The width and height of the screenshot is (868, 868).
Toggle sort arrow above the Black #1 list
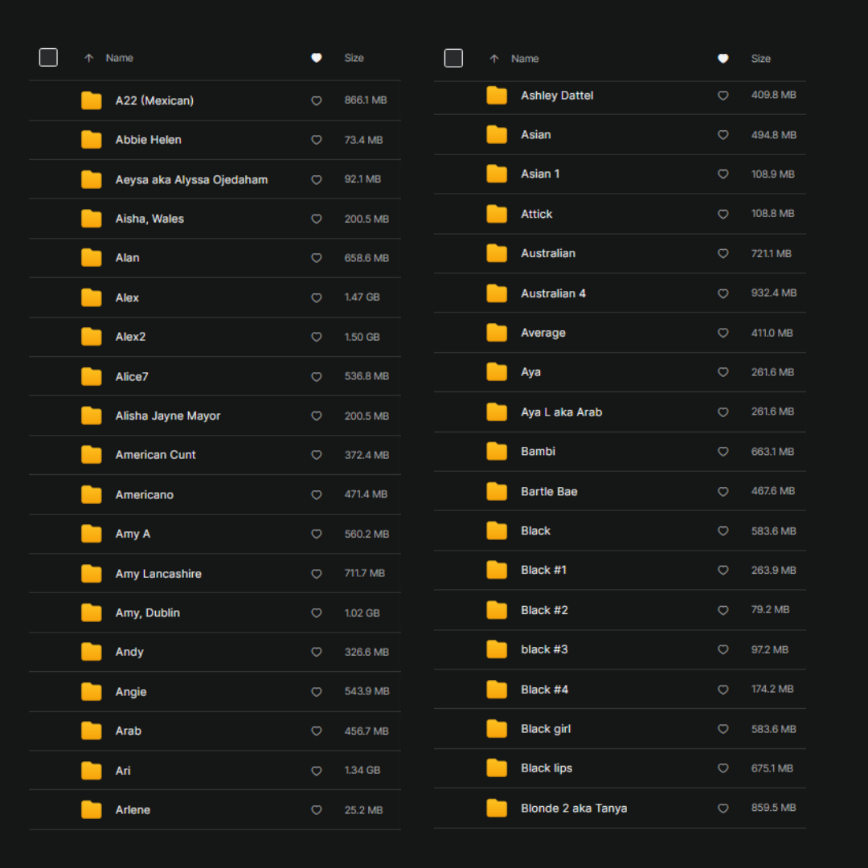point(494,59)
